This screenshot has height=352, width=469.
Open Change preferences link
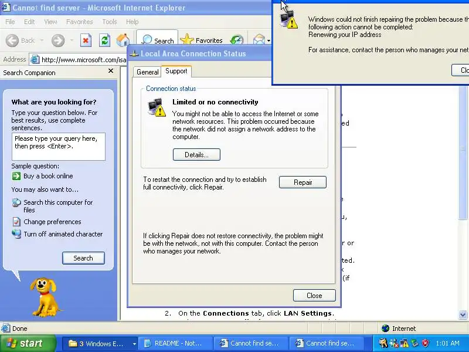52,222
